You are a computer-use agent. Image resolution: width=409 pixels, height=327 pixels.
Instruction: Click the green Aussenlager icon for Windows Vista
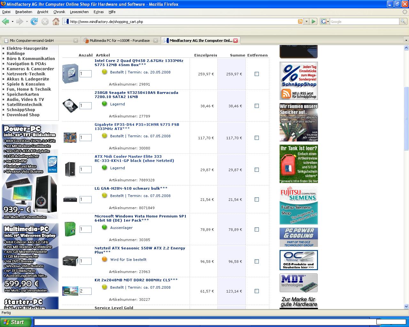point(104,227)
